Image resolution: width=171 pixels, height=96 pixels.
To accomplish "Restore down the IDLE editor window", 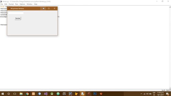I will pyautogui.click(x=162, y=1).
